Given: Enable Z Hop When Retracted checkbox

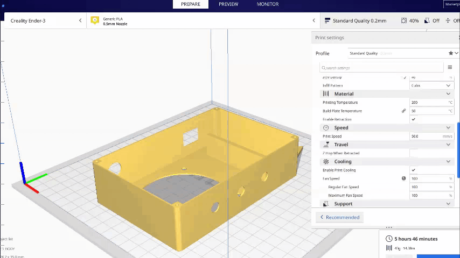Looking at the screenshot, I should point(414,153).
